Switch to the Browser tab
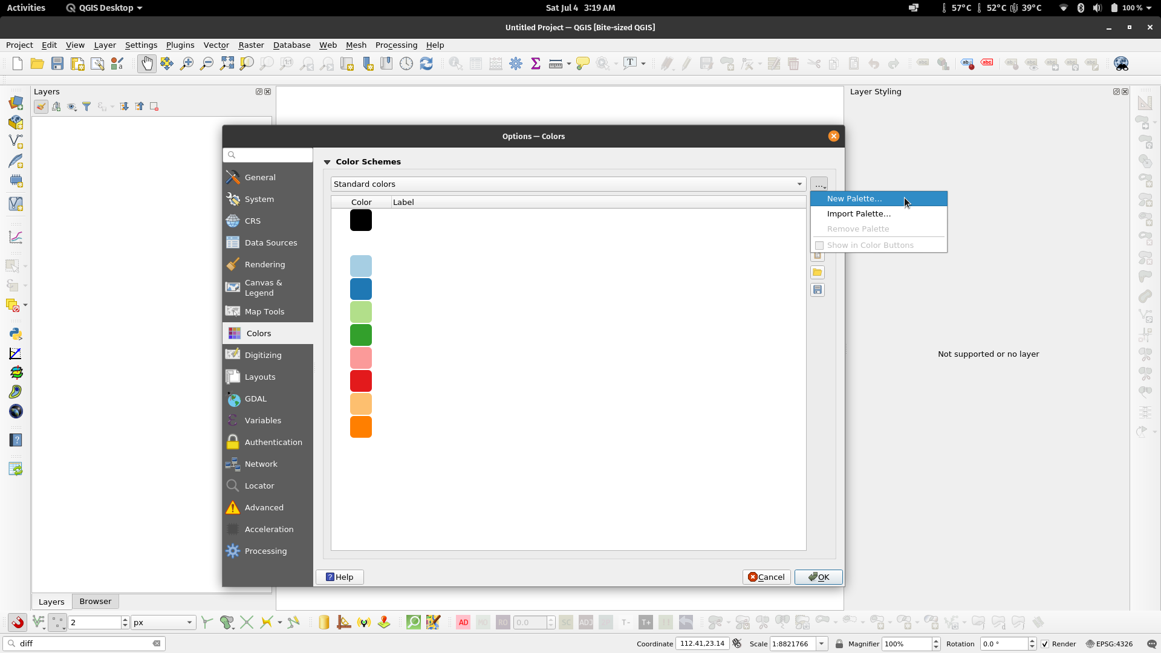This screenshot has width=1161, height=653. pos(96,602)
